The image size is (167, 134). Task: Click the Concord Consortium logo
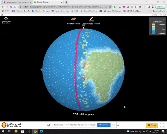[x=11, y=125]
